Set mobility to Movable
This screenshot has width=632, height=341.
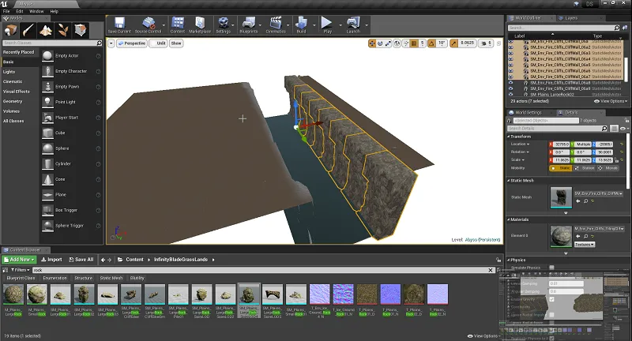(608, 168)
